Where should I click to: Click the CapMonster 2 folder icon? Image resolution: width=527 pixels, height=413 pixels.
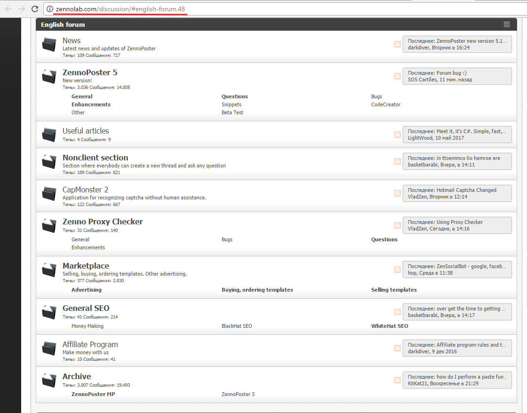[49, 193]
